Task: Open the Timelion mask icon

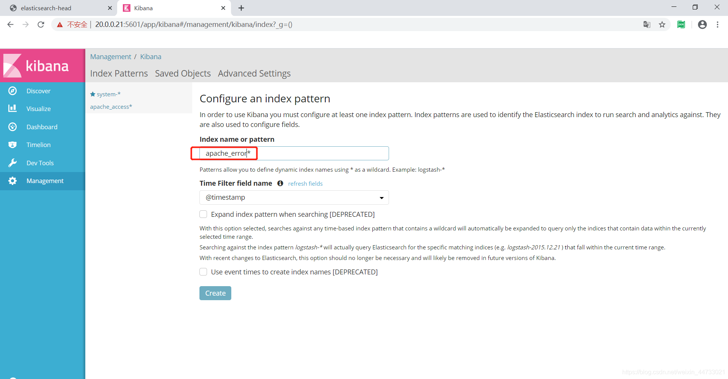Action: pyautogui.click(x=13, y=145)
